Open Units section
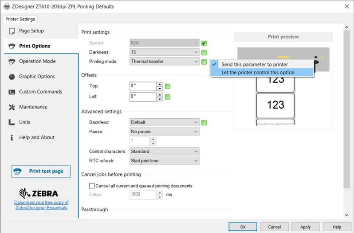The height and width of the screenshot is (233, 354). click(x=41, y=122)
